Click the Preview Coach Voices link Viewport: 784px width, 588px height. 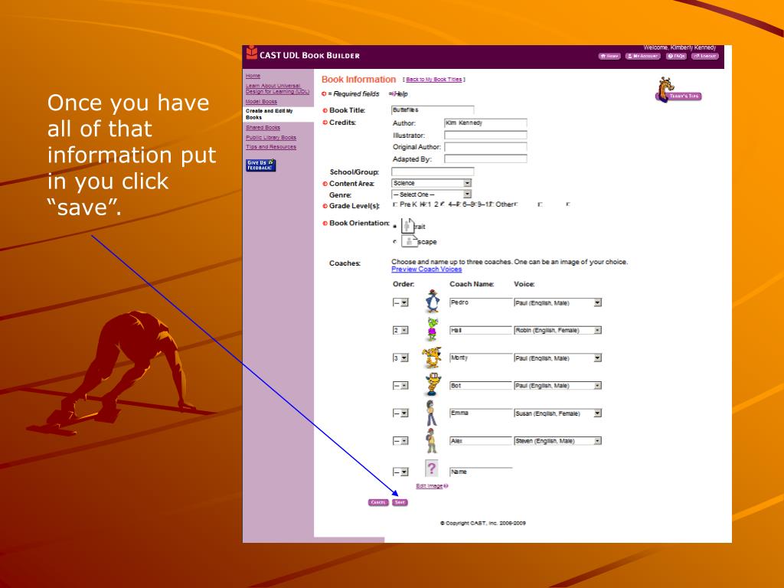click(x=426, y=269)
